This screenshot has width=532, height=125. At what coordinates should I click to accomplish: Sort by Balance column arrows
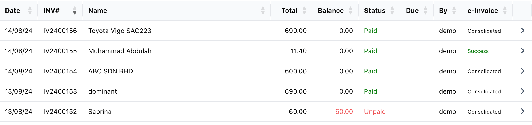(x=351, y=11)
